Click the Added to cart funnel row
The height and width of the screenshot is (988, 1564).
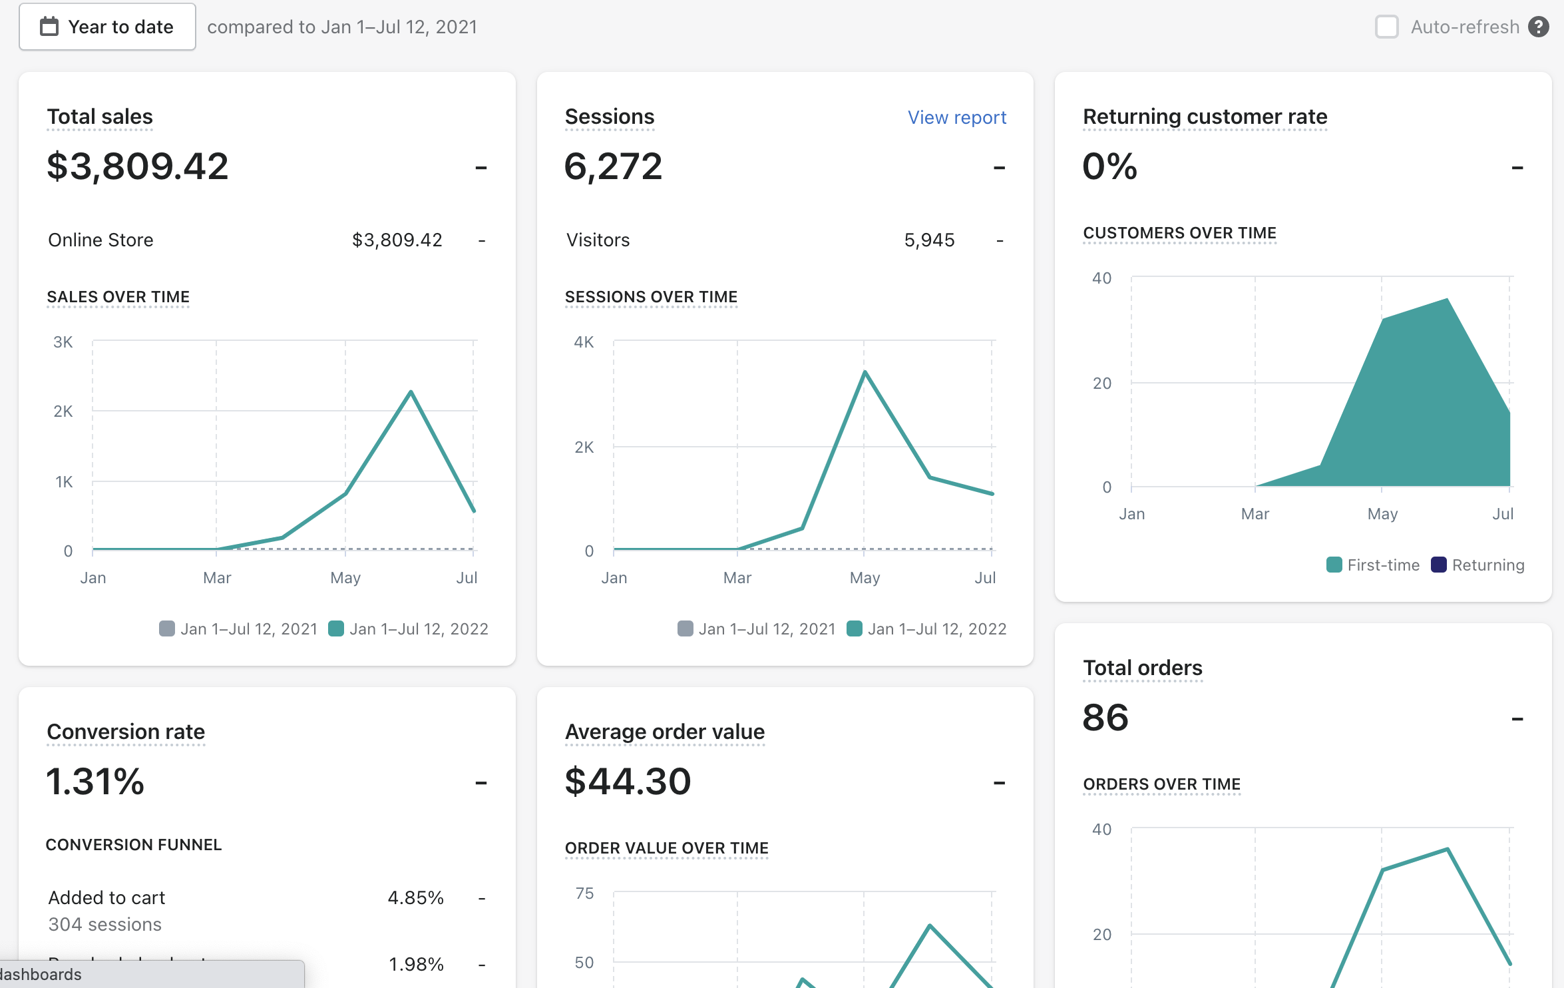tap(266, 911)
